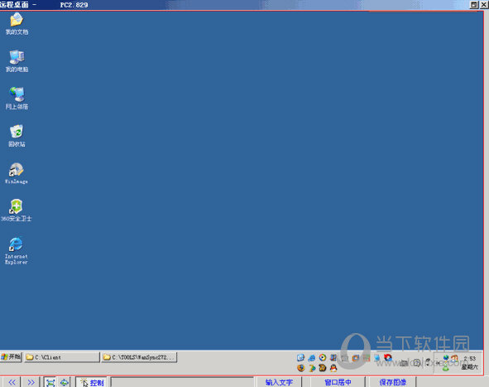Screen dimensions: 489x387
Task: Click the network globe tray icon
Action: click(446, 358)
